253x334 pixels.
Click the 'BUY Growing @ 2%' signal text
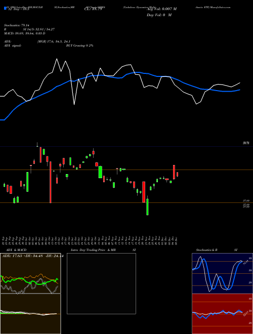(79, 46)
